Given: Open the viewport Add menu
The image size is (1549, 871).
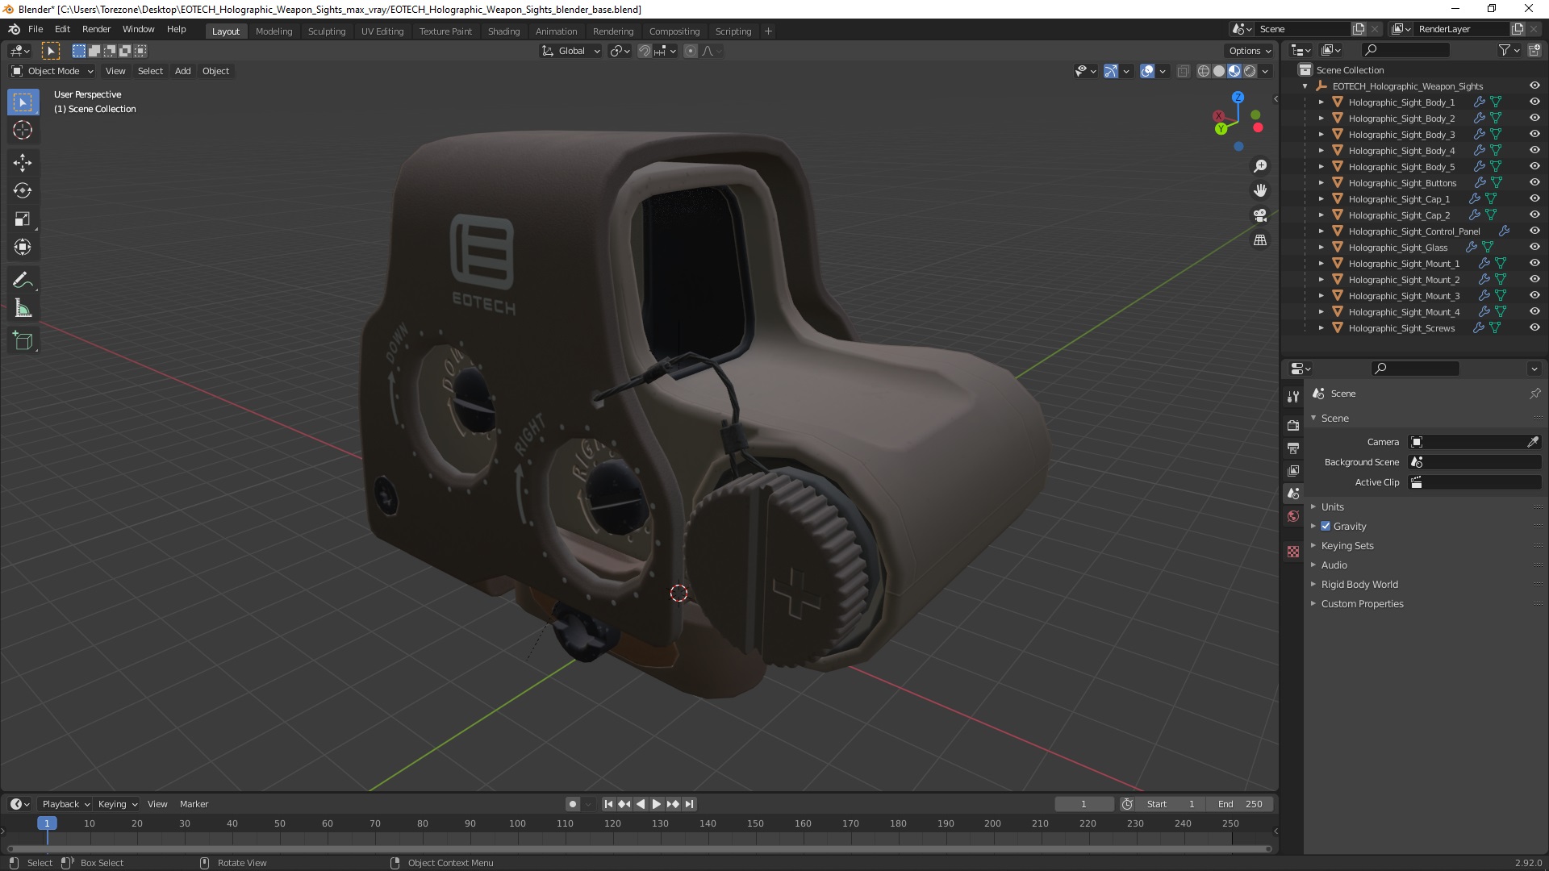Looking at the screenshot, I should [x=182, y=71].
